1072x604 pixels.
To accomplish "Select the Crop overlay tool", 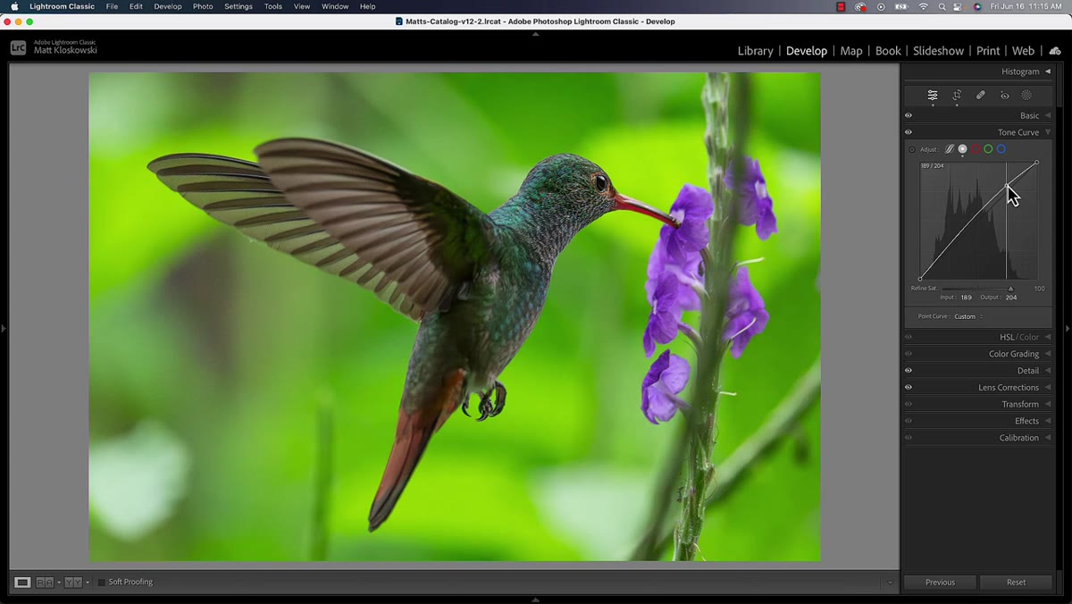I will pos(957,95).
